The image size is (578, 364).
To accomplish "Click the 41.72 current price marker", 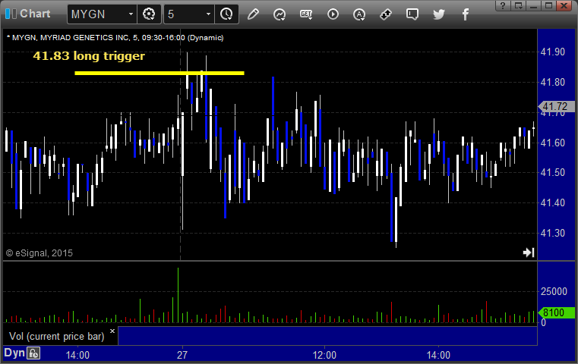I will click(x=555, y=106).
